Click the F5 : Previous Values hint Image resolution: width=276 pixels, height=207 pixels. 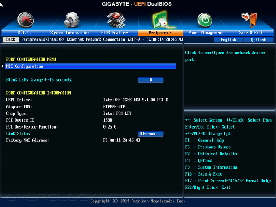click(208, 147)
